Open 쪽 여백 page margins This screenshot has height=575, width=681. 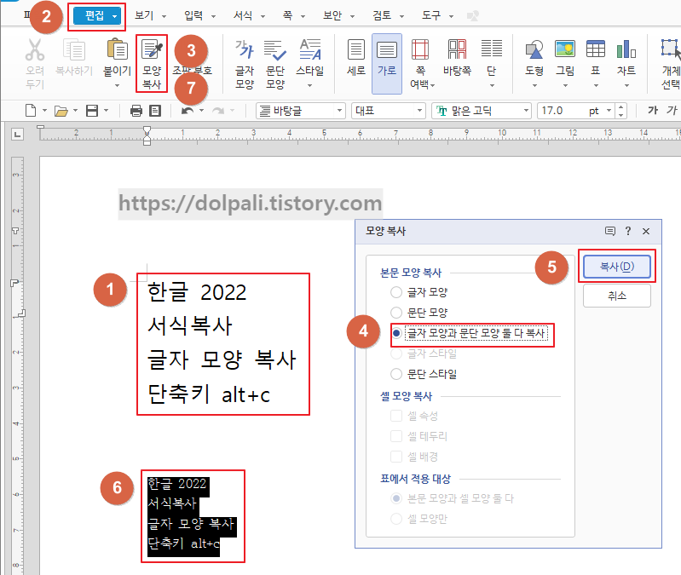(x=420, y=63)
